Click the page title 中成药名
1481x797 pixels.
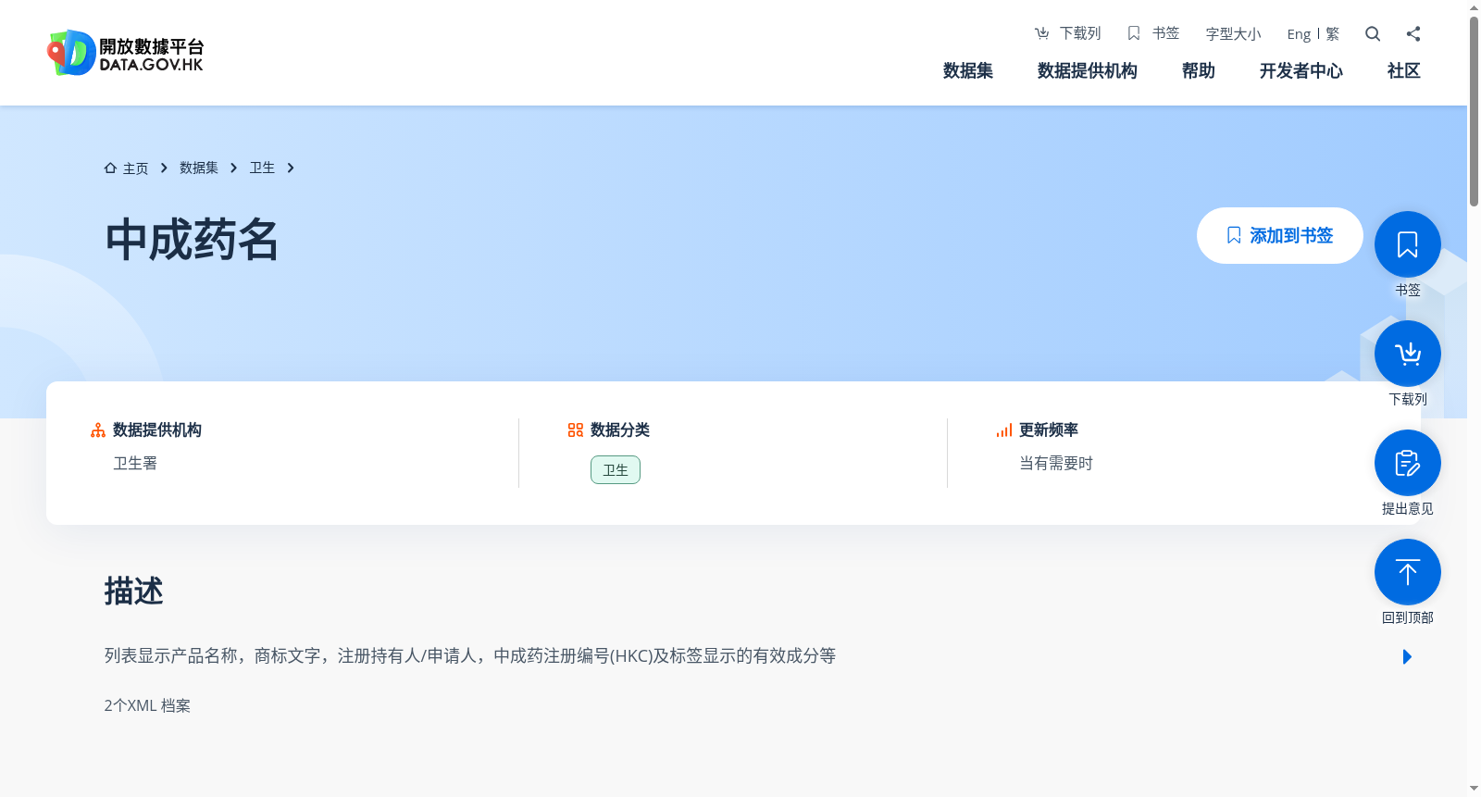click(192, 241)
